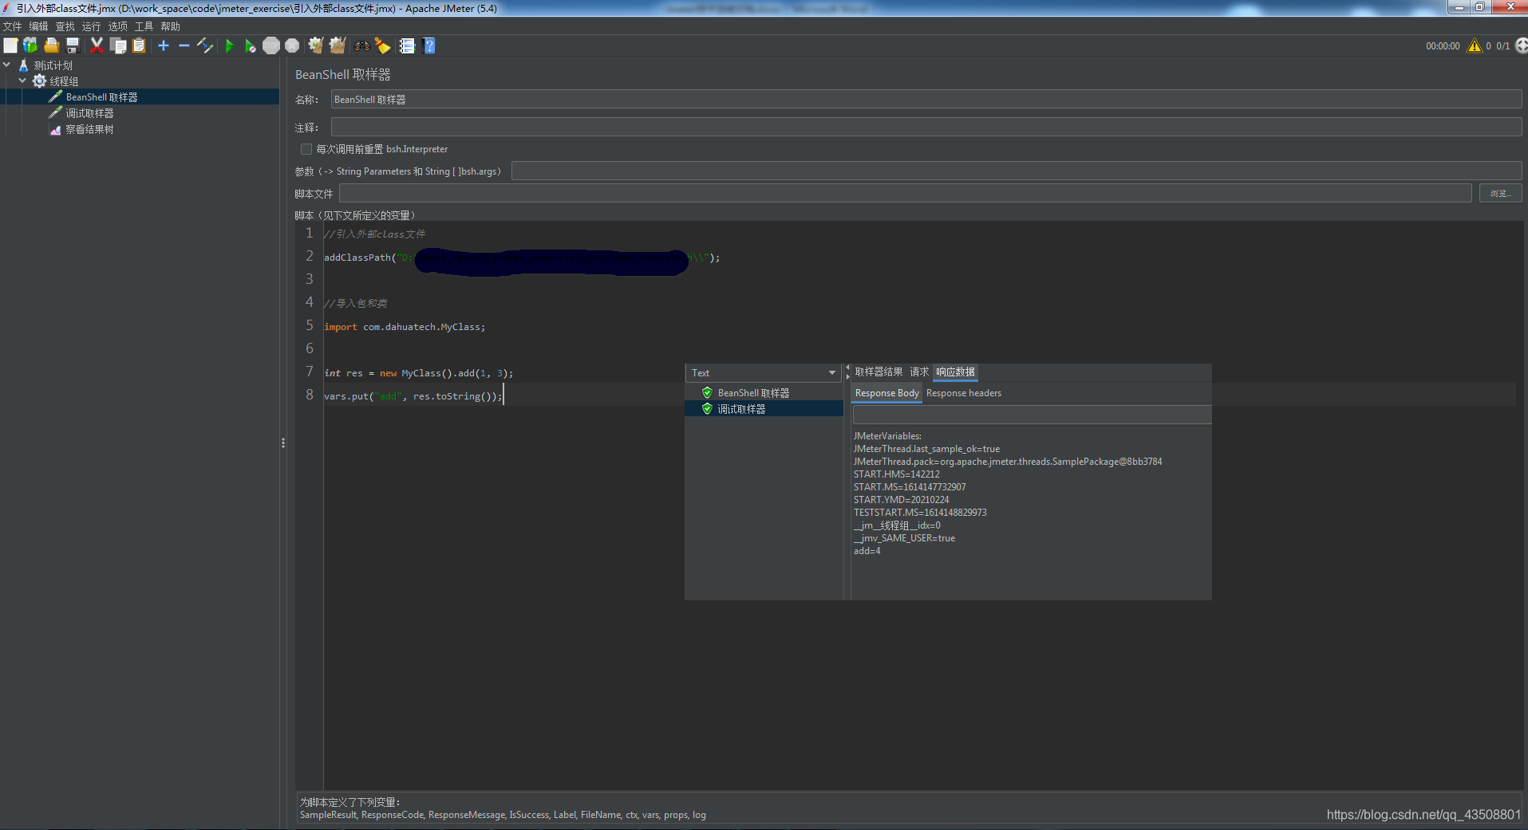This screenshot has height=830, width=1528.
Task: Click script line 5 import statement
Action: (x=404, y=327)
